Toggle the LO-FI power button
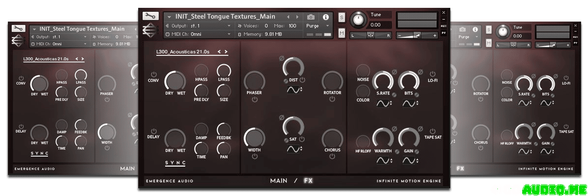Viewport: 588px width, 196px height. click(433, 74)
